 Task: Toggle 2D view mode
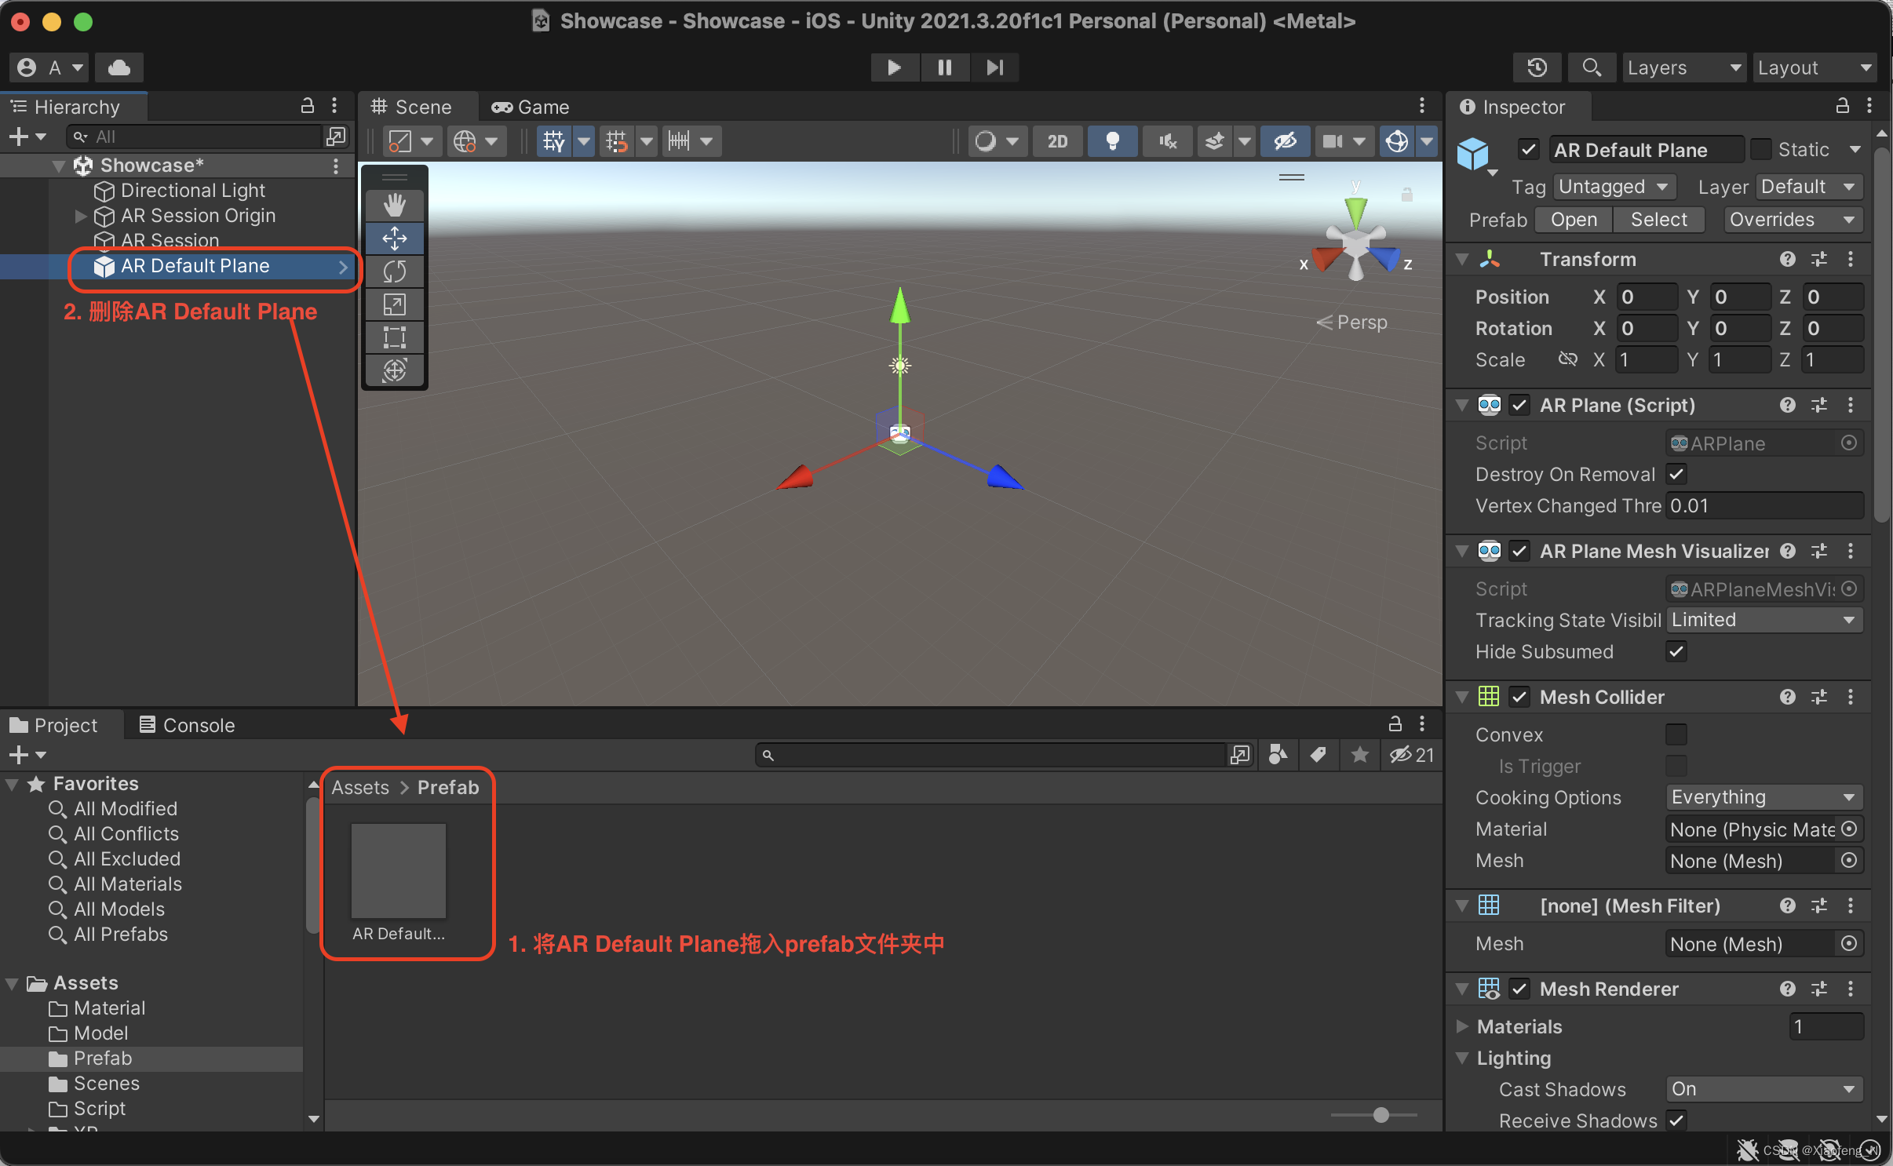(x=1056, y=141)
